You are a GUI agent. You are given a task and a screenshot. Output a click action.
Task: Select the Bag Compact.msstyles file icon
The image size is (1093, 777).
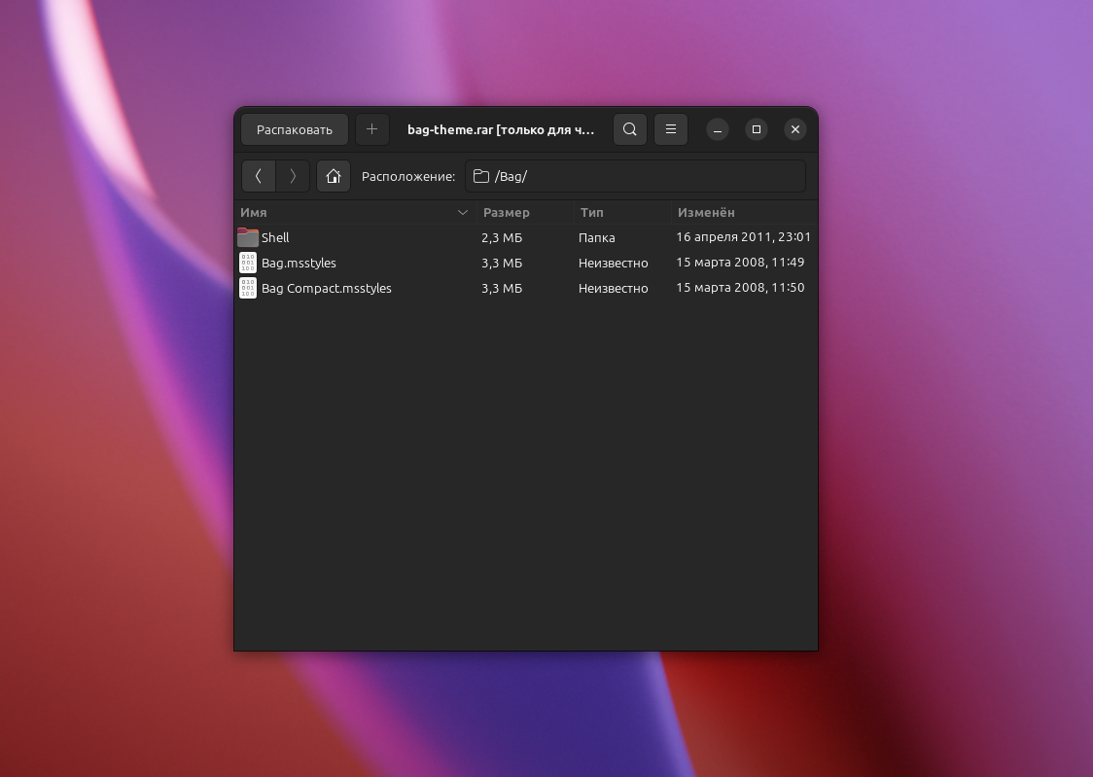(248, 288)
